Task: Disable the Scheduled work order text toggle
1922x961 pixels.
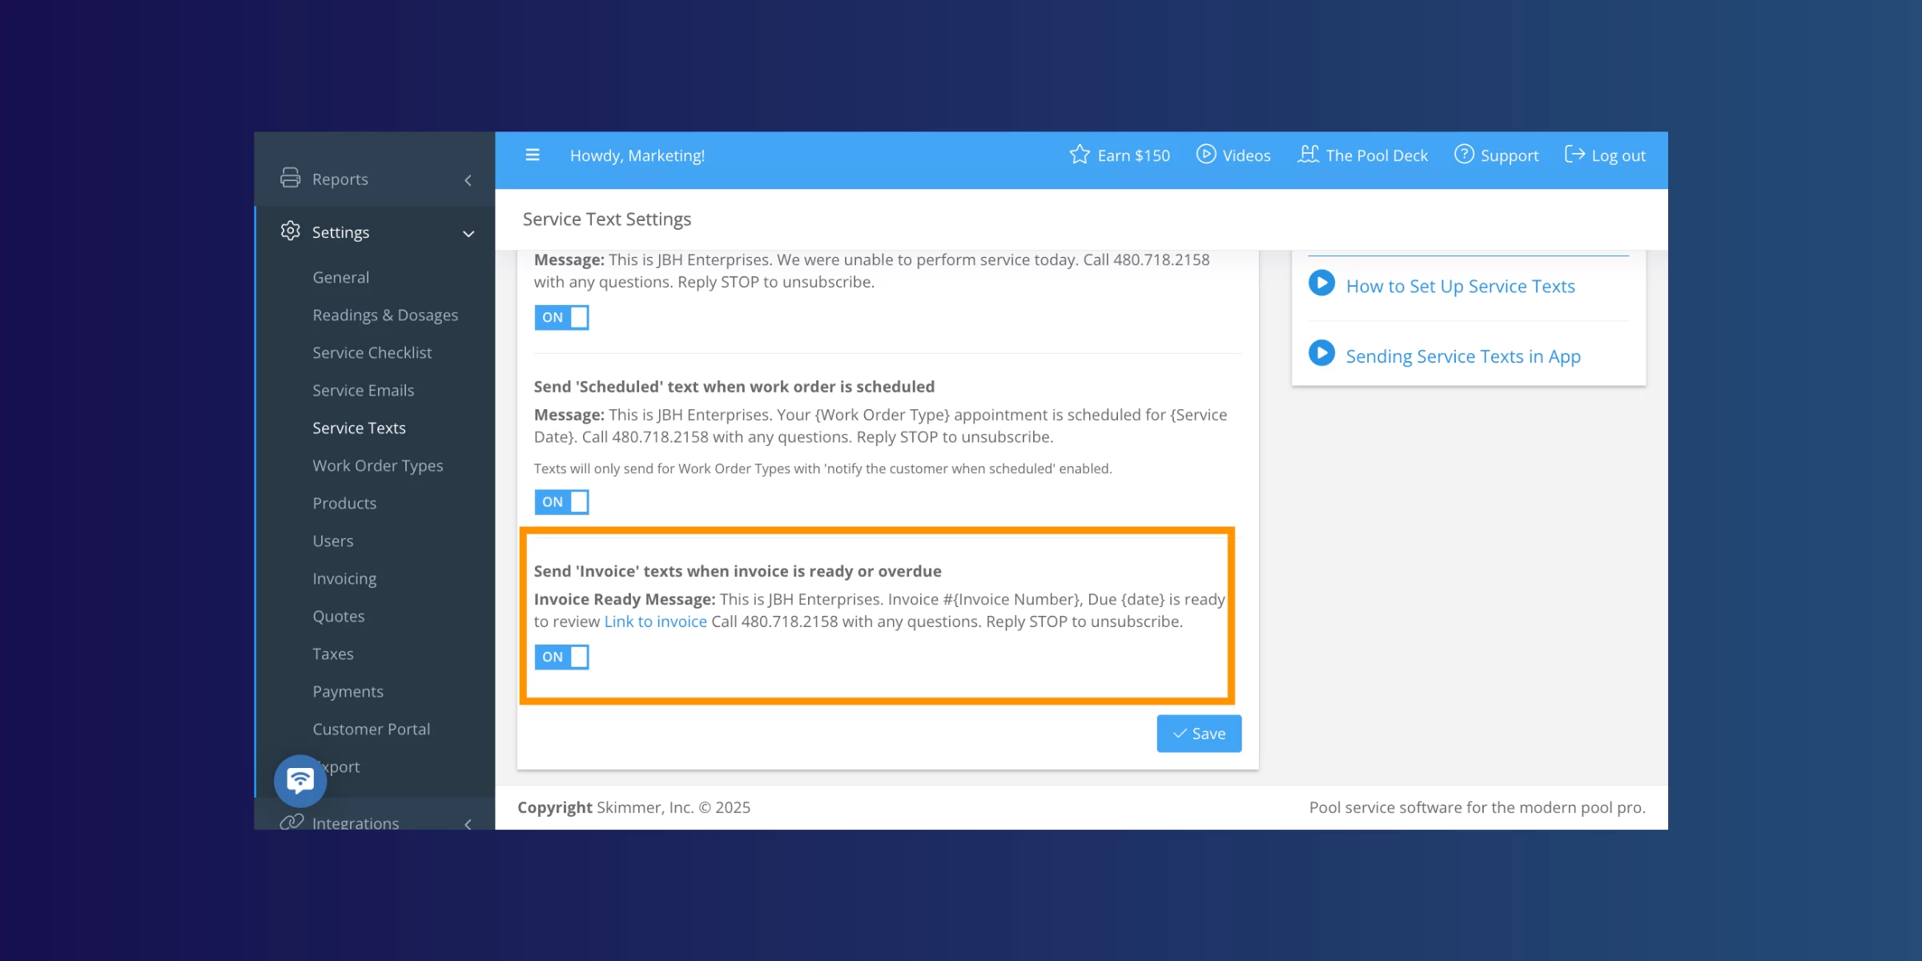Action: tap(561, 502)
